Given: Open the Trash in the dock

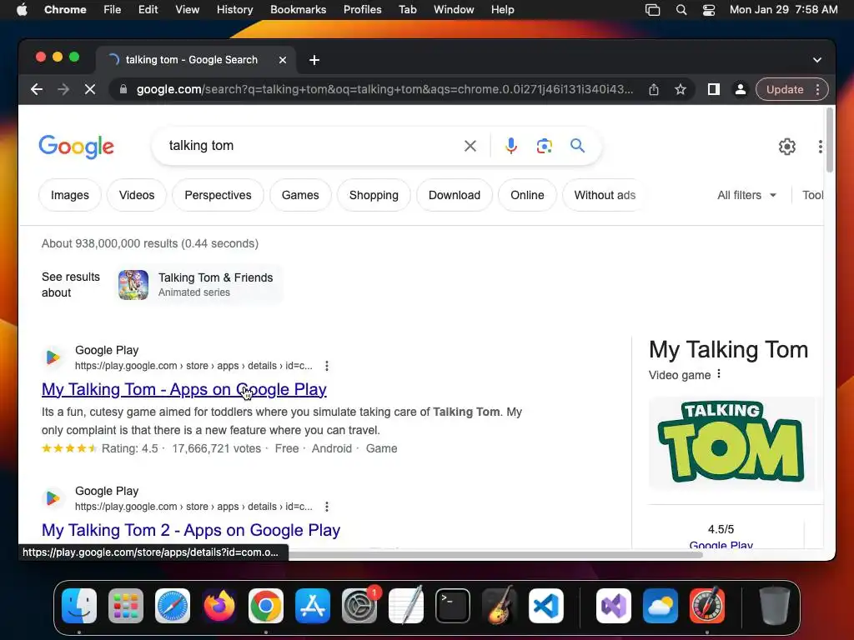Looking at the screenshot, I should coord(774,606).
